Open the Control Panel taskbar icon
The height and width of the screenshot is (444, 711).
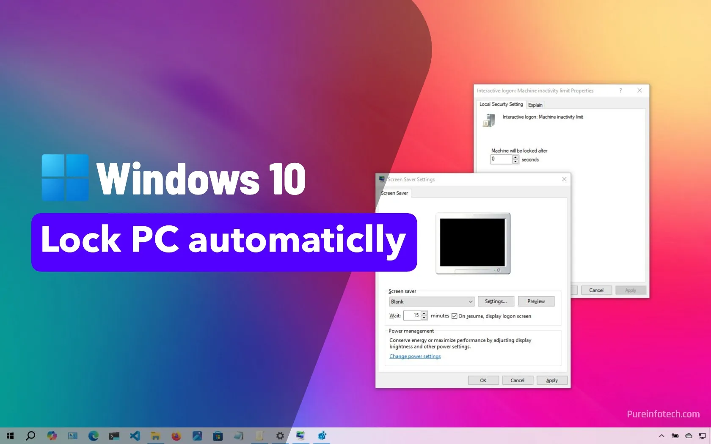pos(73,436)
